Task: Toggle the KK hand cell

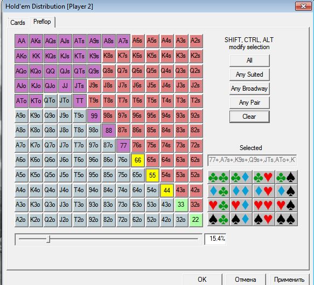Action: pos(36,56)
